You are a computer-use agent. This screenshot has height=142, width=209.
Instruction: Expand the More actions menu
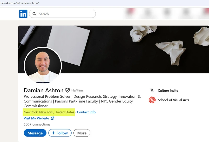82,133
